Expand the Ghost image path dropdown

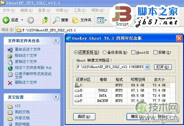[147, 67]
